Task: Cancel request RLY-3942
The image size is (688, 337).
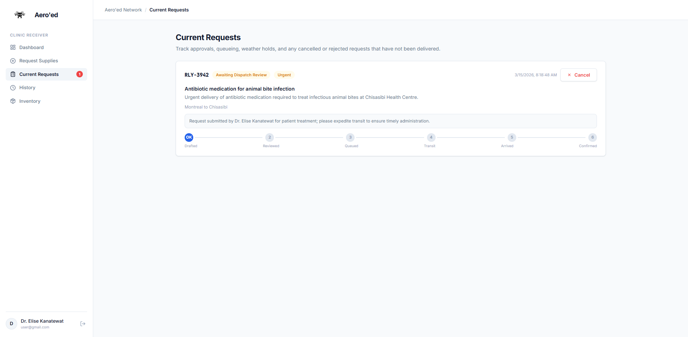Action: [578, 75]
